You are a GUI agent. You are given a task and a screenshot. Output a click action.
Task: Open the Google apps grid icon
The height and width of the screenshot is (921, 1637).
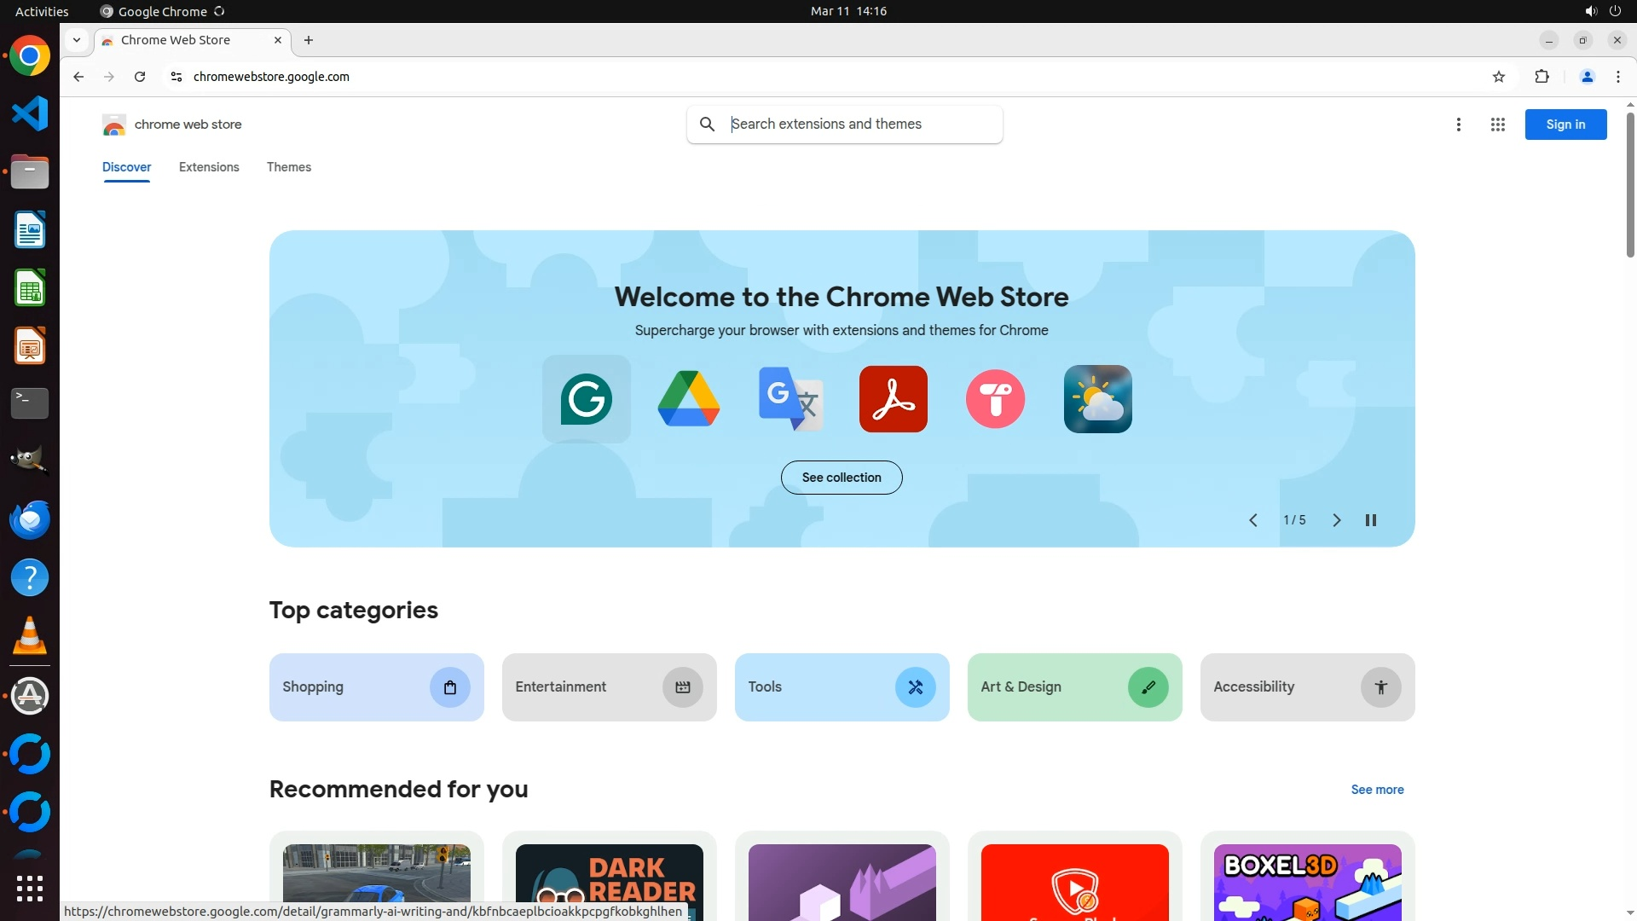(x=1497, y=125)
